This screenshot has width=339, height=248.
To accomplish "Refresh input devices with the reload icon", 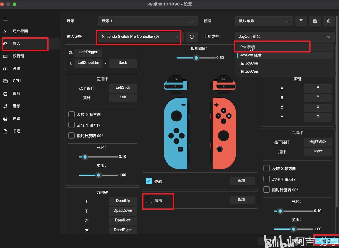I will click(192, 37).
